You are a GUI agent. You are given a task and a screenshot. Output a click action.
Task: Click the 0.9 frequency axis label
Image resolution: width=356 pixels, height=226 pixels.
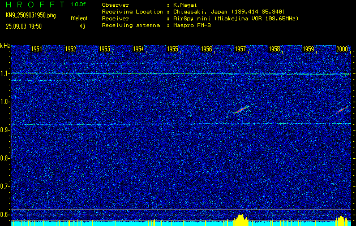(5, 130)
